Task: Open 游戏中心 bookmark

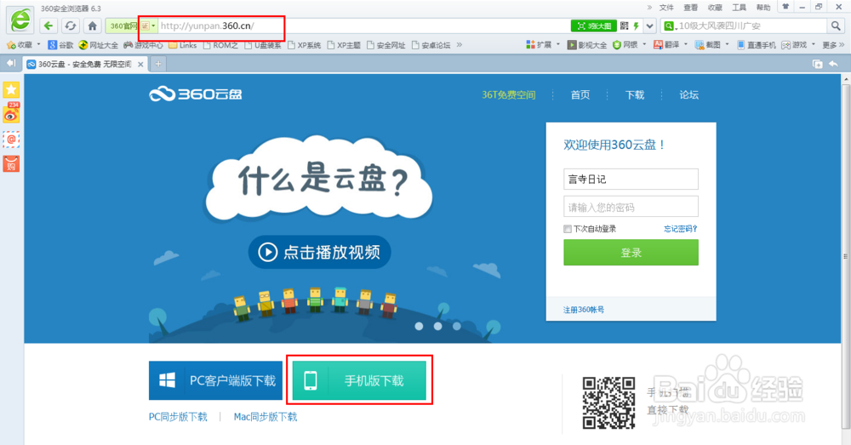Action: 143,45
